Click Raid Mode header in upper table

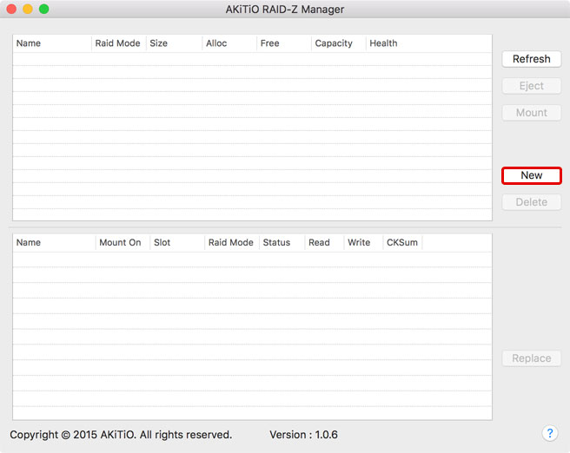pyautogui.click(x=117, y=43)
